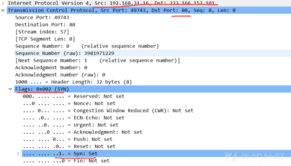Select the Acknowledgment Number: 0 row

51,68
